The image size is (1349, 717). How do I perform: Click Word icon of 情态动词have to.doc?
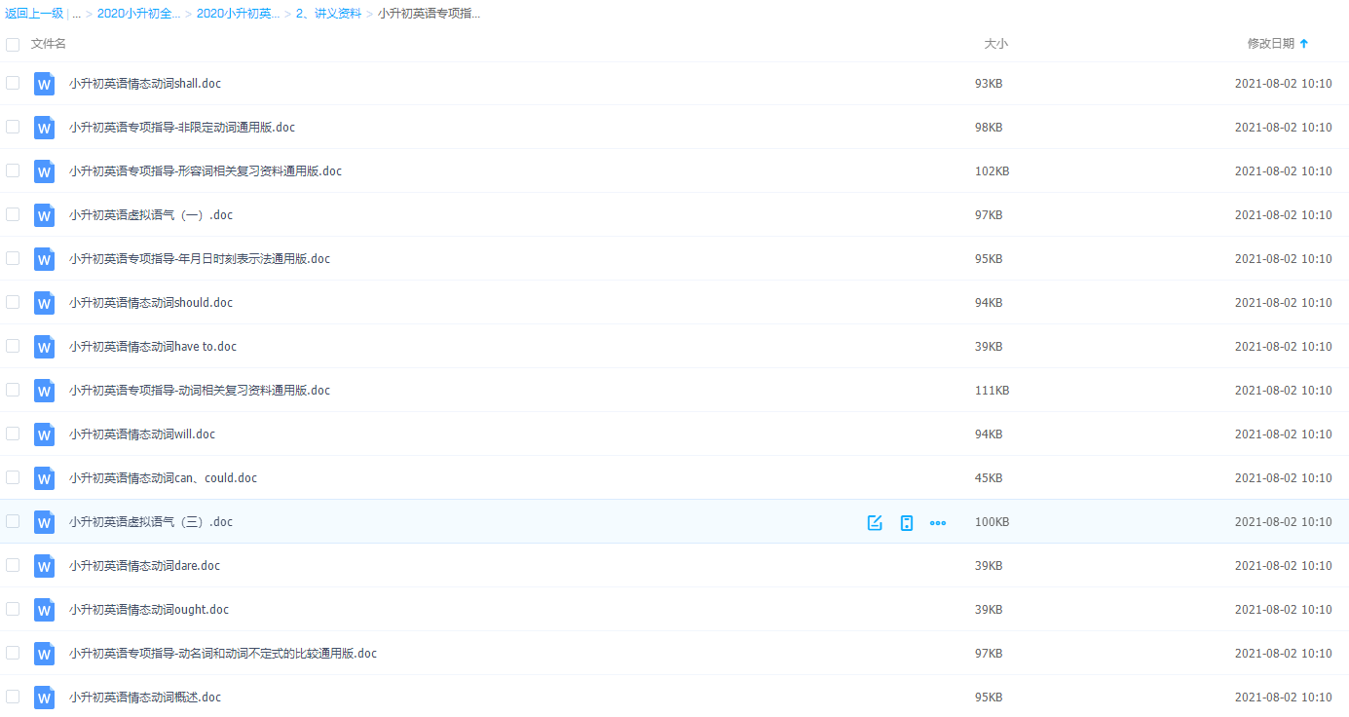point(44,347)
